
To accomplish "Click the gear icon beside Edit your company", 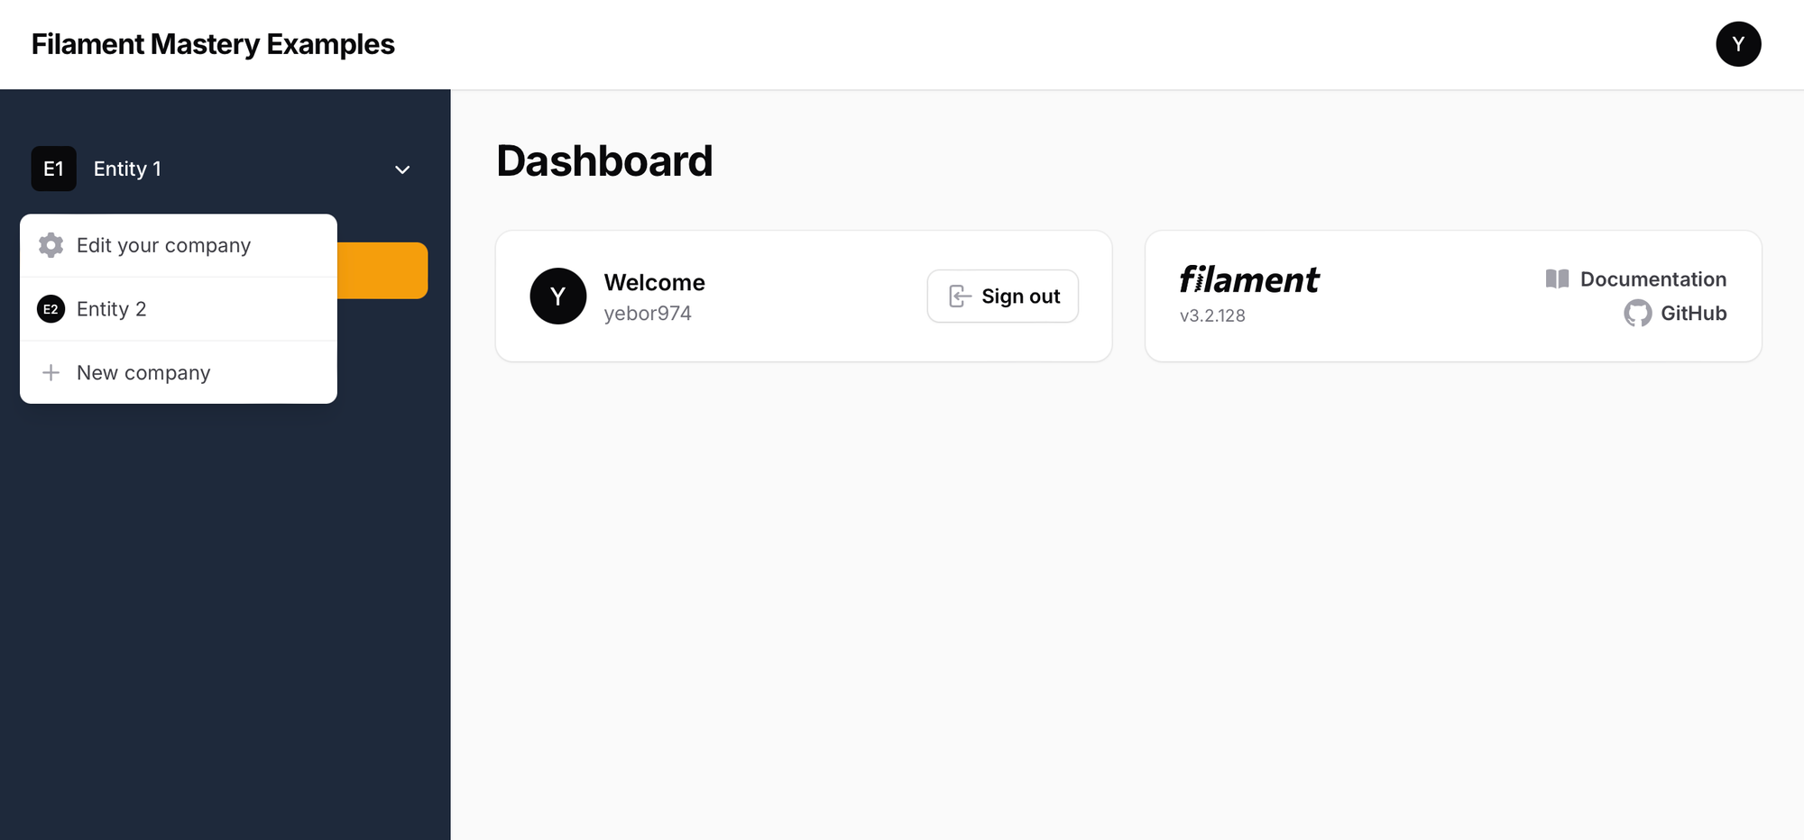I will (x=51, y=244).
